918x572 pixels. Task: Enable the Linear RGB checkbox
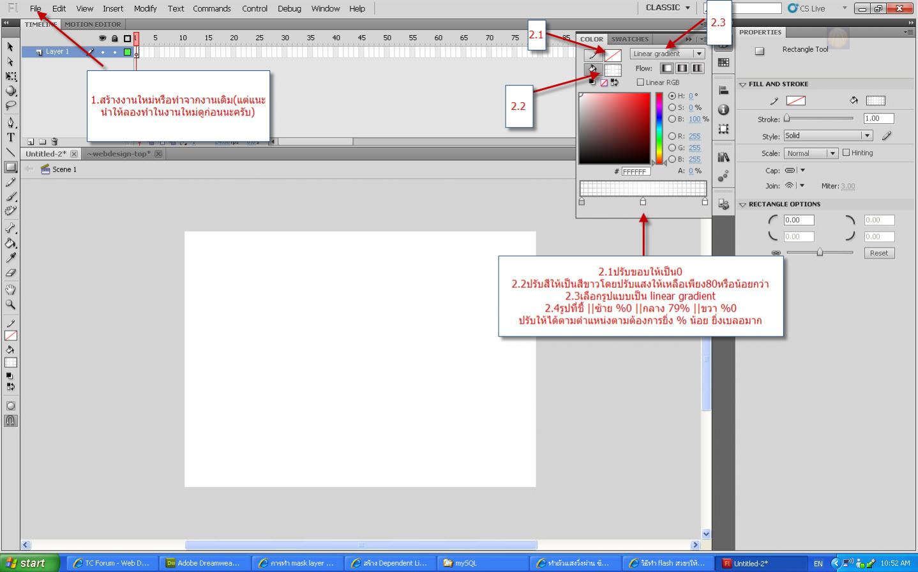click(x=640, y=82)
